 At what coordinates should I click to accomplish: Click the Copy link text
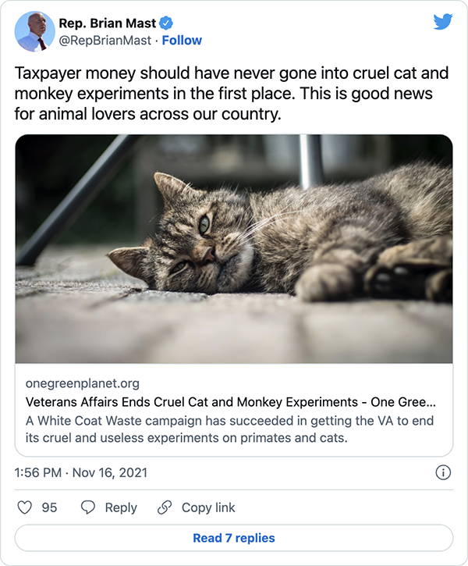click(x=208, y=507)
